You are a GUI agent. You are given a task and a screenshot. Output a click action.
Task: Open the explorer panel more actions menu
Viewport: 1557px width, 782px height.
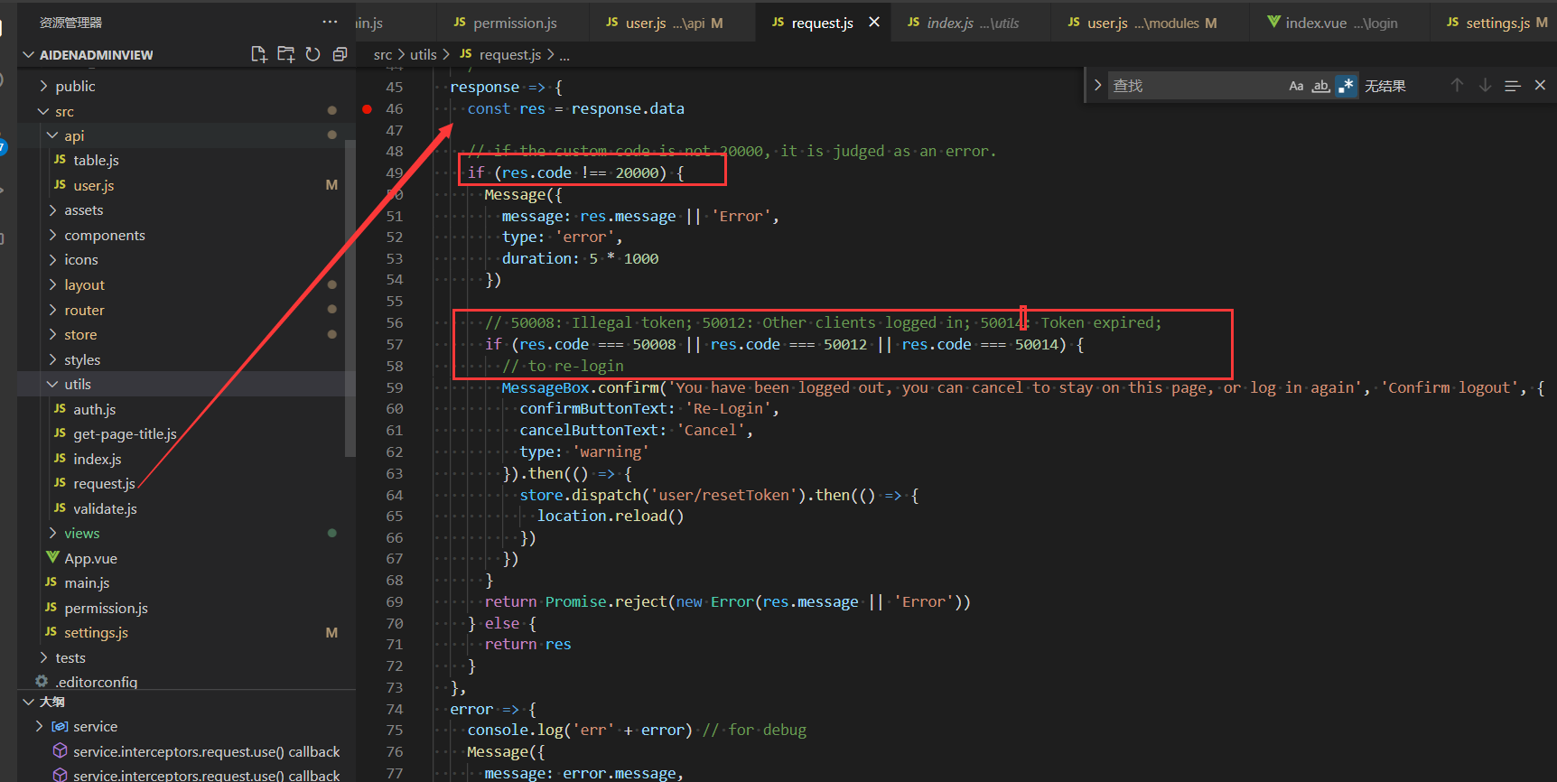330,22
